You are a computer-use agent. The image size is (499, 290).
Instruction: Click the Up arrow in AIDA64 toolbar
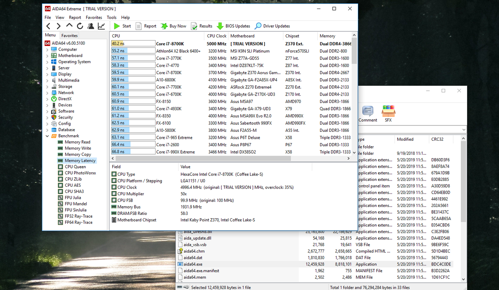click(69, 26)
